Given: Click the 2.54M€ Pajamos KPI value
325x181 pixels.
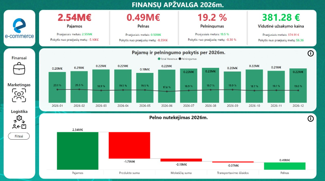Looking at the screenshot, I should pos(74,17).
